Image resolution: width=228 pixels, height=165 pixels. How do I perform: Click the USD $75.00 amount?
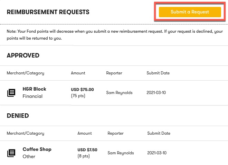pos(82,90)
